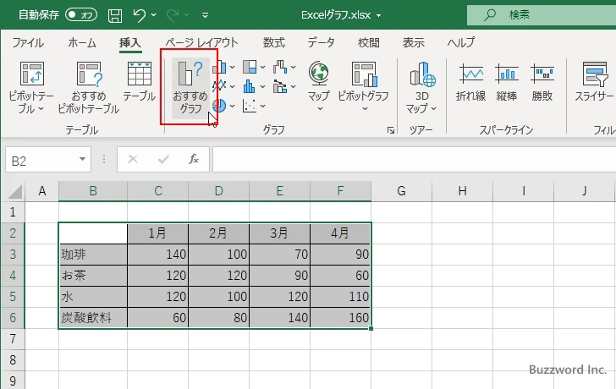Viewport: 616px width, 389px height.
Task: Toggle the AutoSave switch
Action: point(81,15)
